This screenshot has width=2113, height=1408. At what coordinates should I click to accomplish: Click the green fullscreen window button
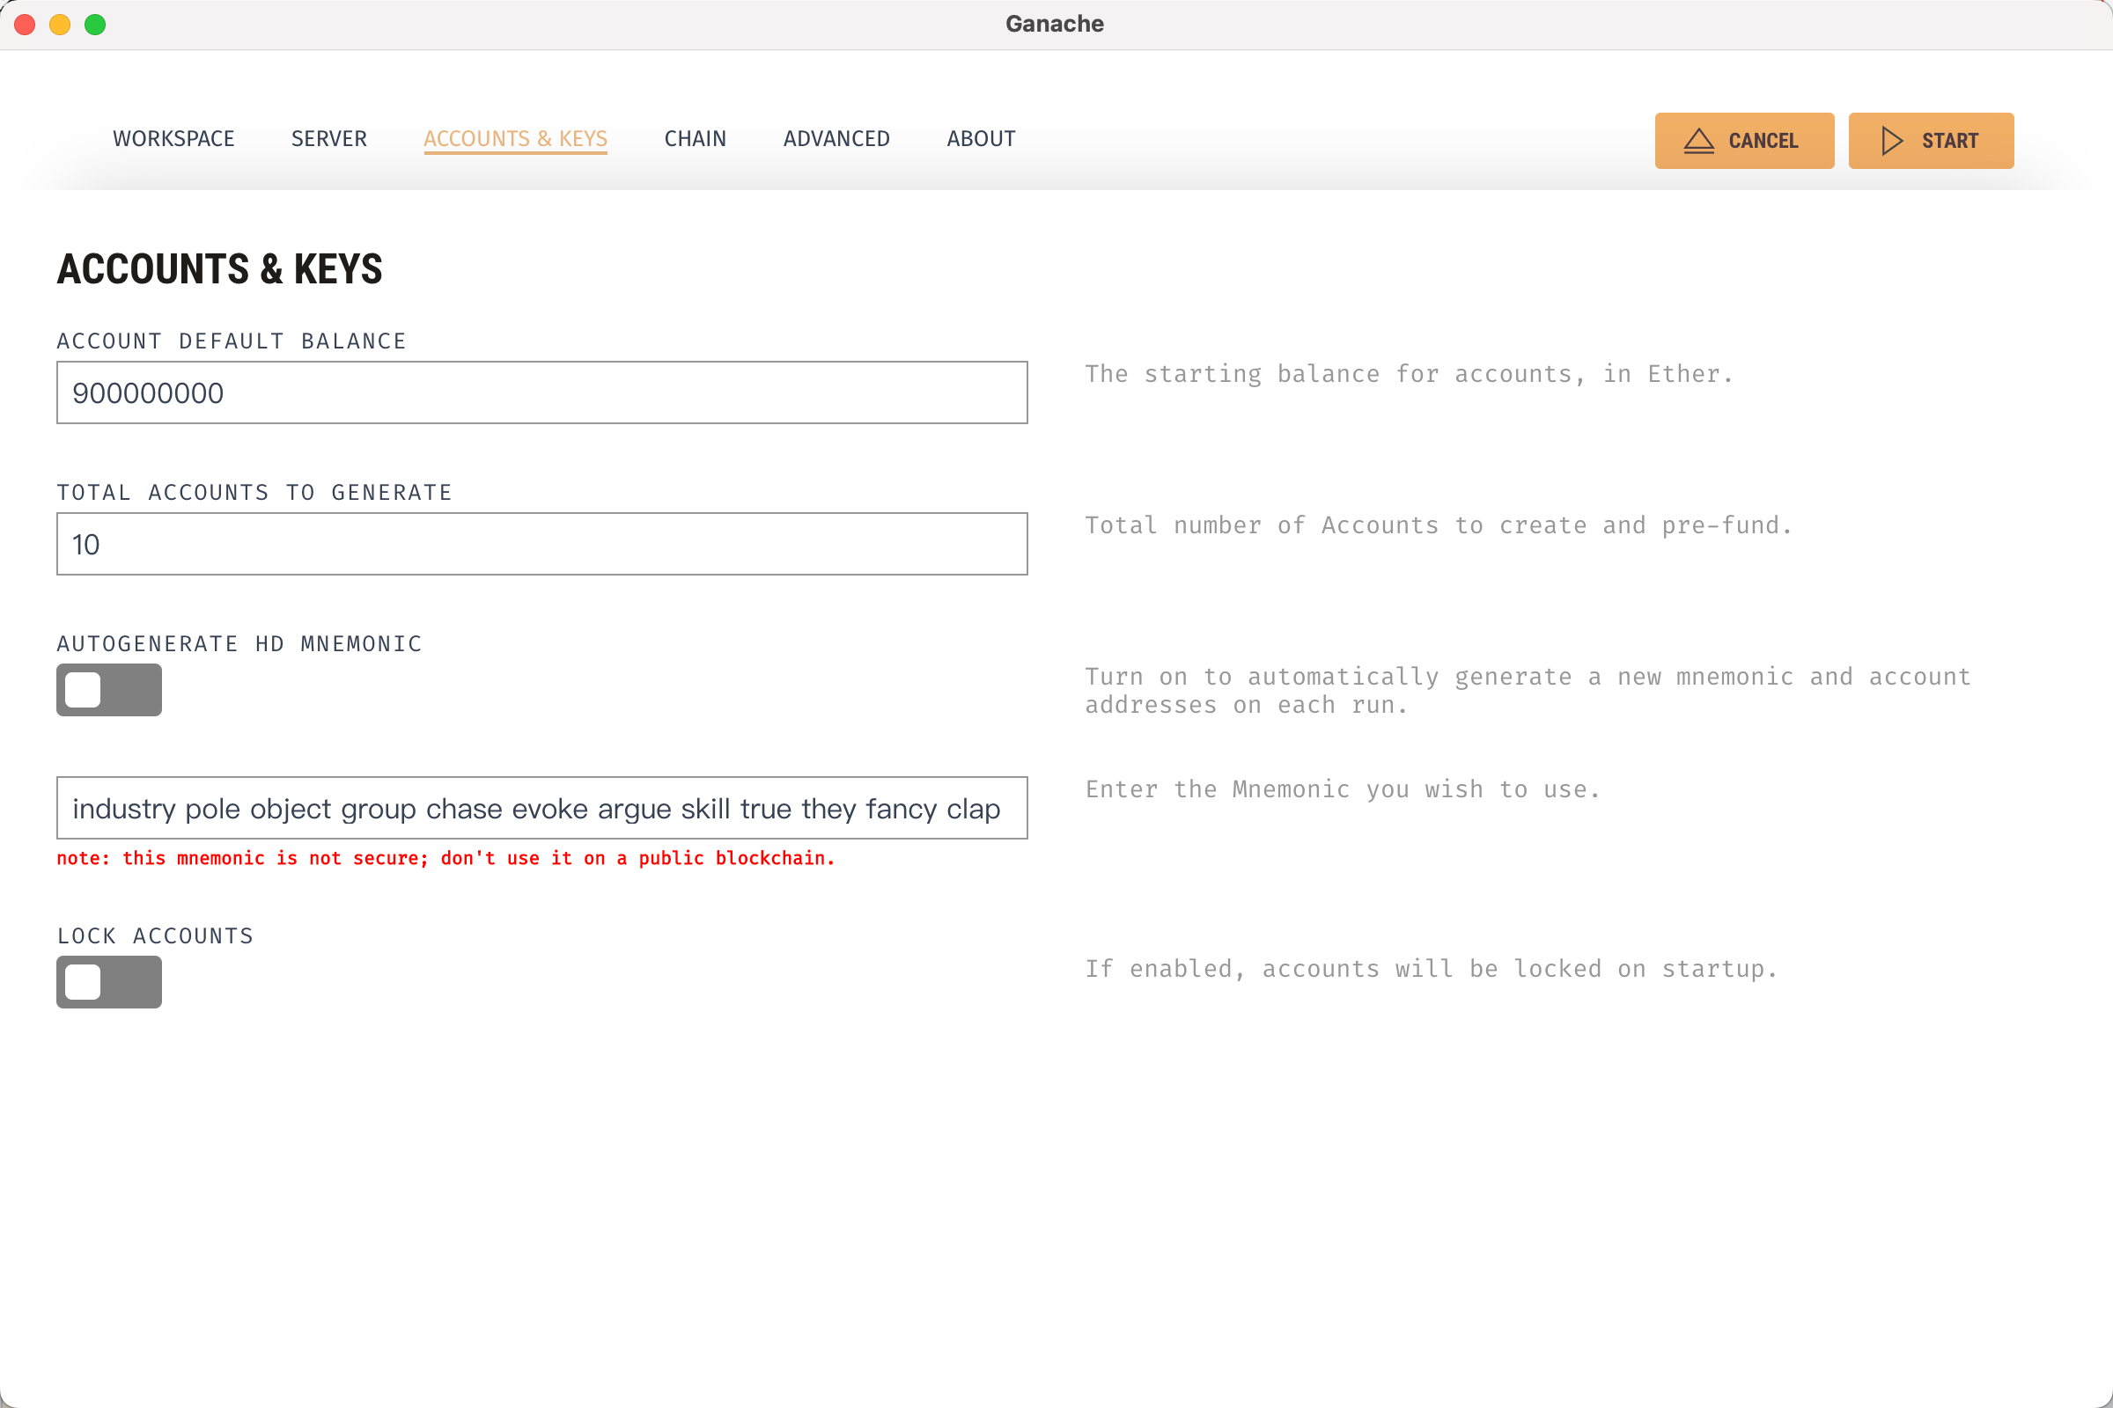coord(95,25)
